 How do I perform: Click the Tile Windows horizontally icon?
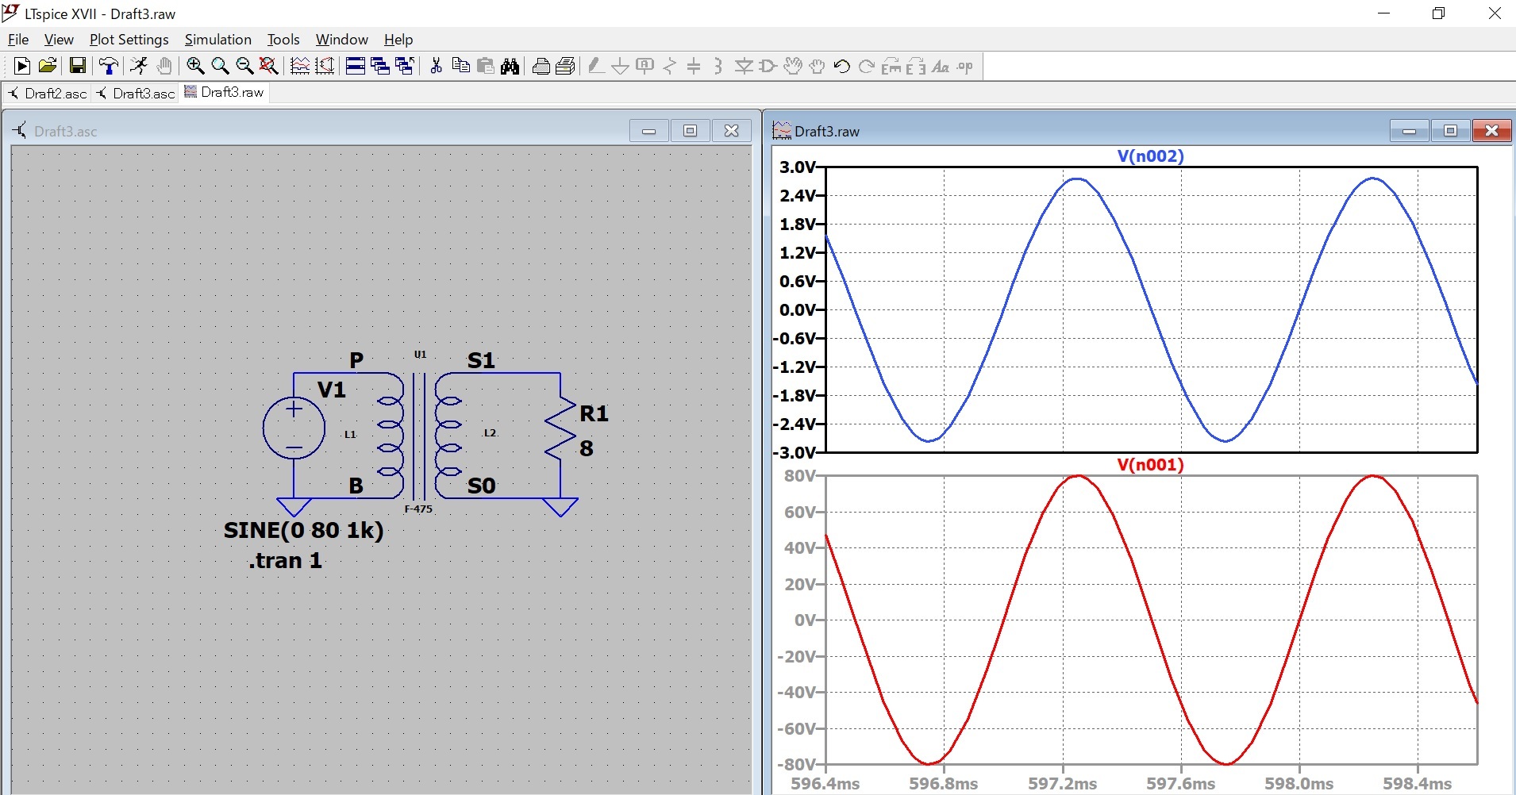click(356, 67)
